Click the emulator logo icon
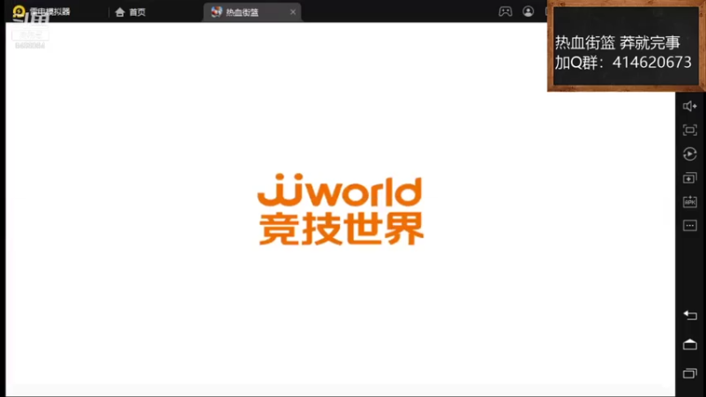The width and height of the screenshot is (706, 397). click(x=19, y=11)
